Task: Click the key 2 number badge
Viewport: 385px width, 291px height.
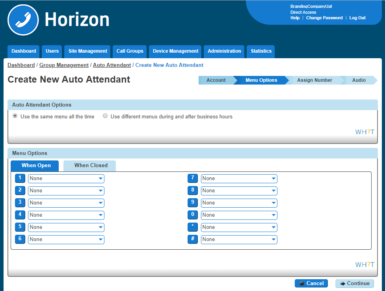Action: point(20,190)
